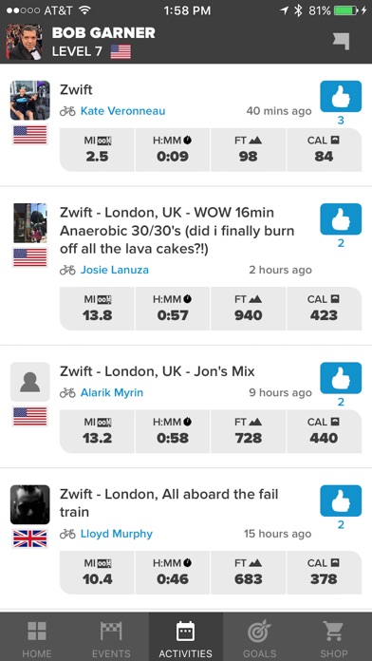372x661 pixels.
Task: Tap Alarik Myrin's placeholder avatar
Action: coord(30,382)
